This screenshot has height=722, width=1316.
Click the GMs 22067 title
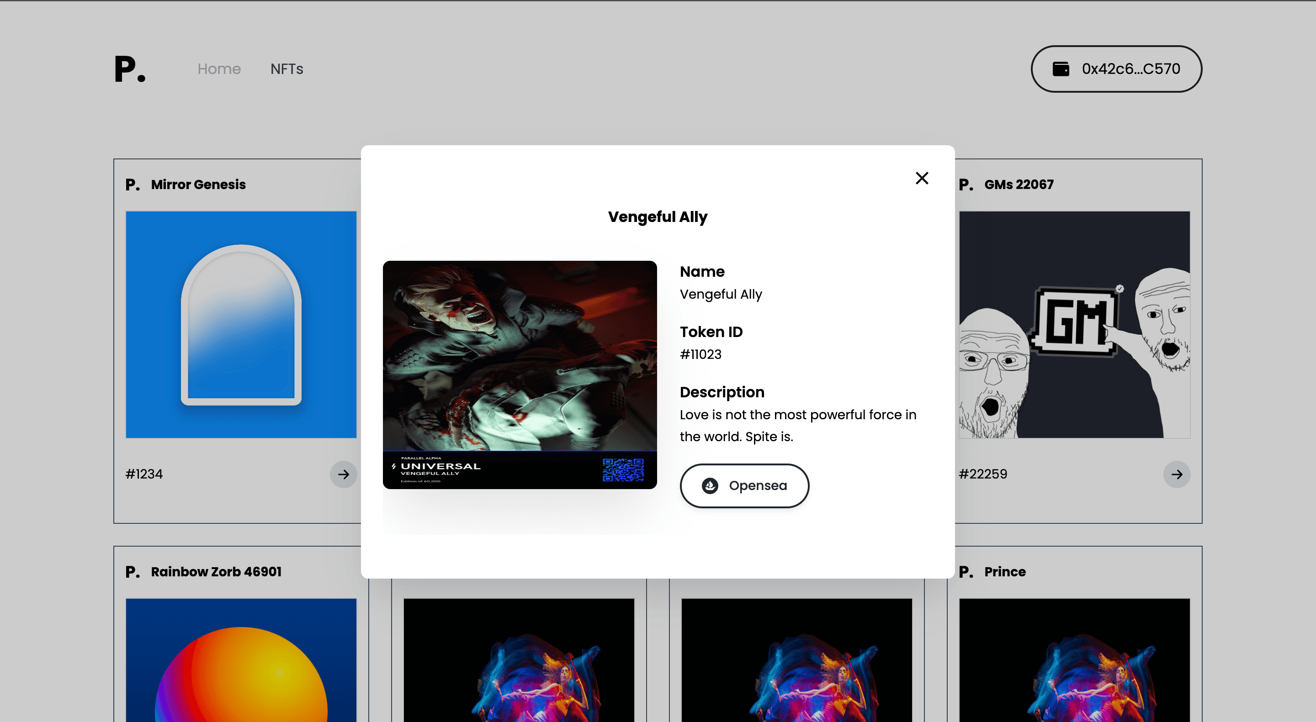click(1019, 184)
